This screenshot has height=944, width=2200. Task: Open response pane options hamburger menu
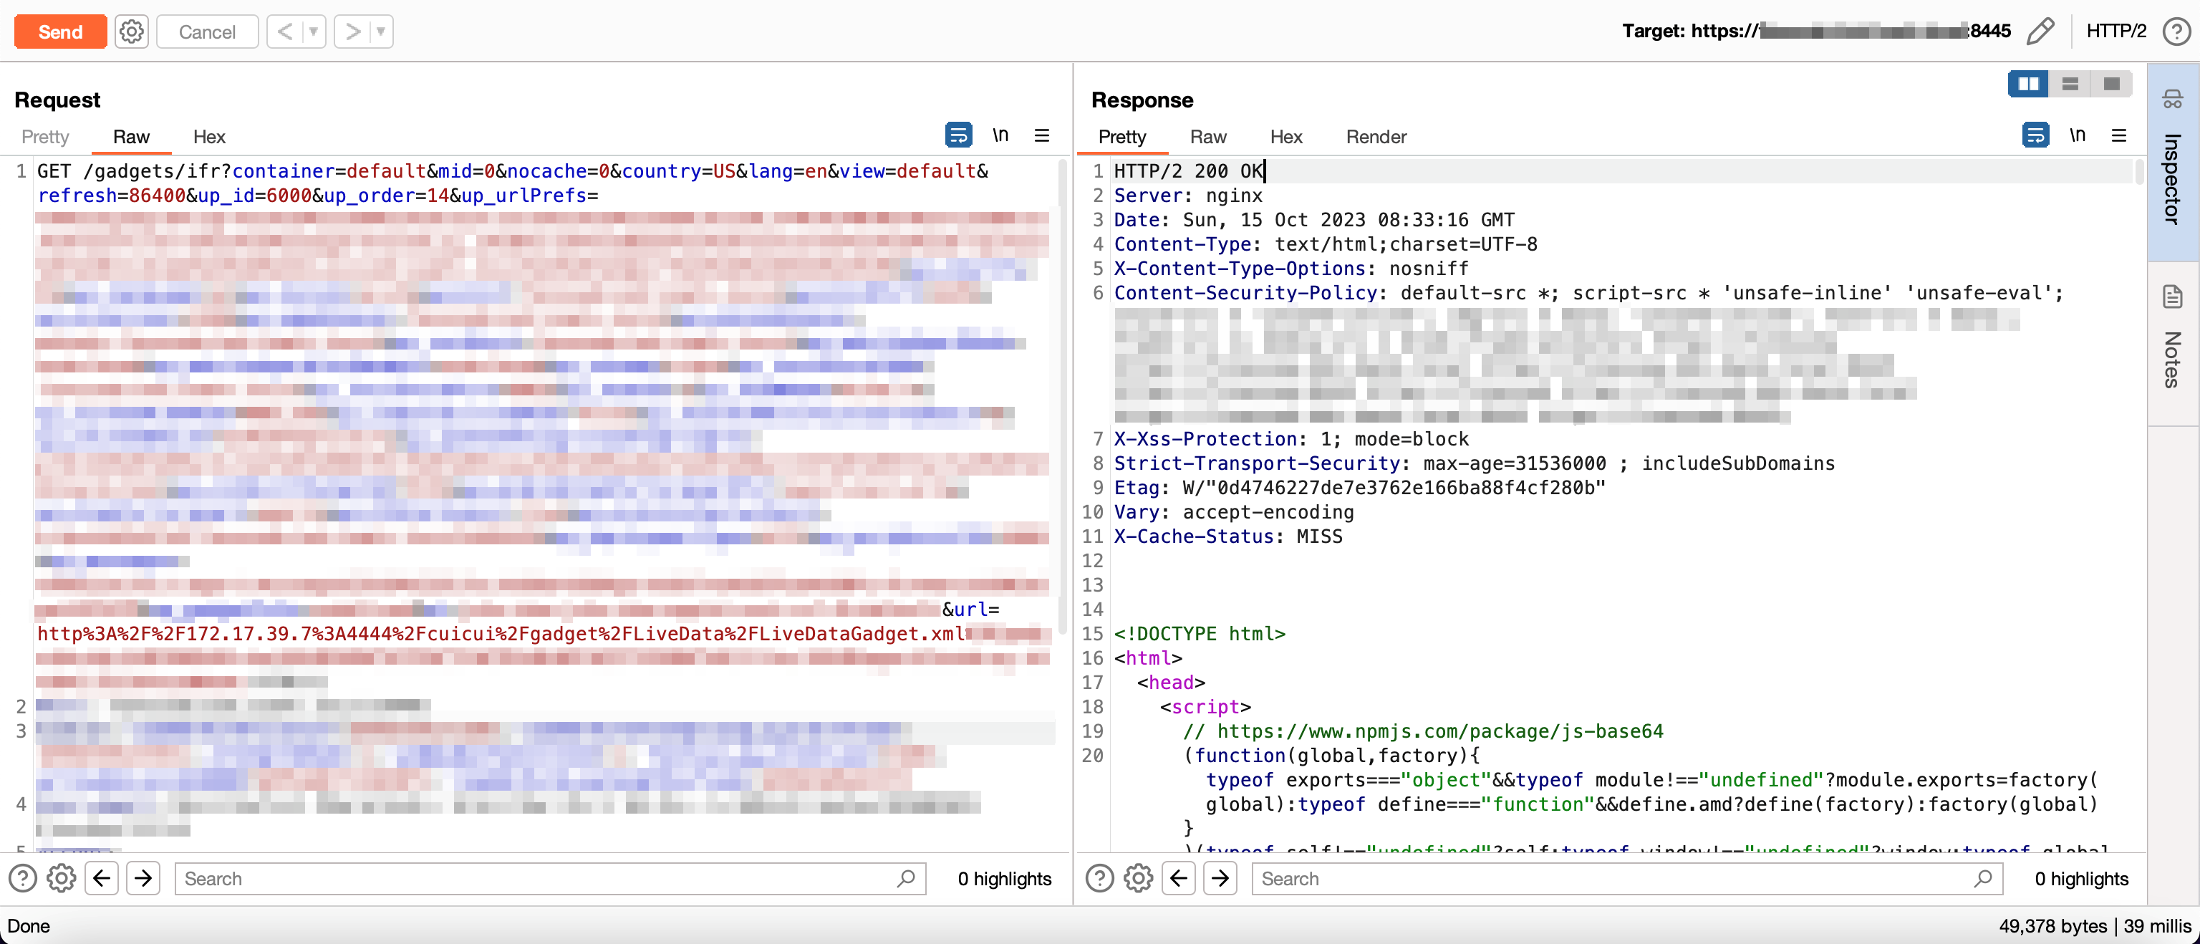tap(2119, 135)
